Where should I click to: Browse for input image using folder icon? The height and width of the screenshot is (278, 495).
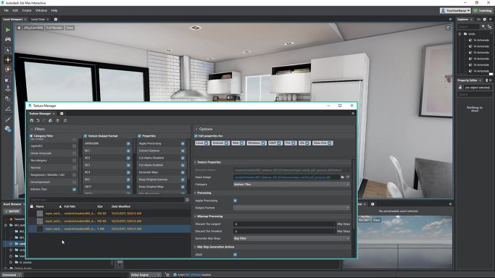[x=343, y=177]
